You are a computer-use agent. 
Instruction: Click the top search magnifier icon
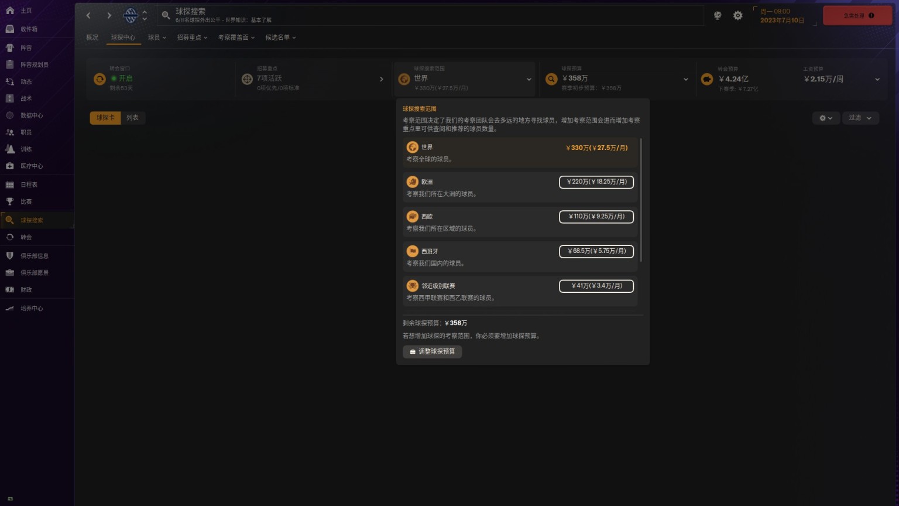[166, 16]
